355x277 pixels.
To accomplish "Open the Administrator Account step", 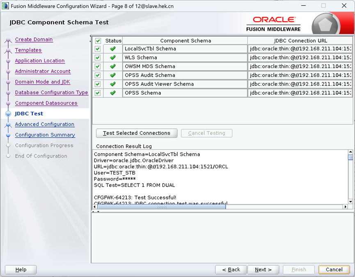I will coord(43,71).
